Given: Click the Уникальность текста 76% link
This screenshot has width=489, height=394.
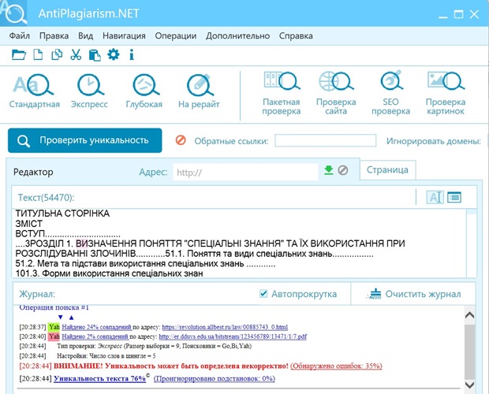Looking at the screenshot, I should click(100, 378).
